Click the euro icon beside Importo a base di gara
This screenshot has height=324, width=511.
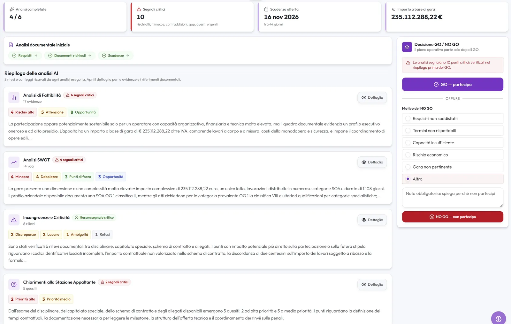393,9
